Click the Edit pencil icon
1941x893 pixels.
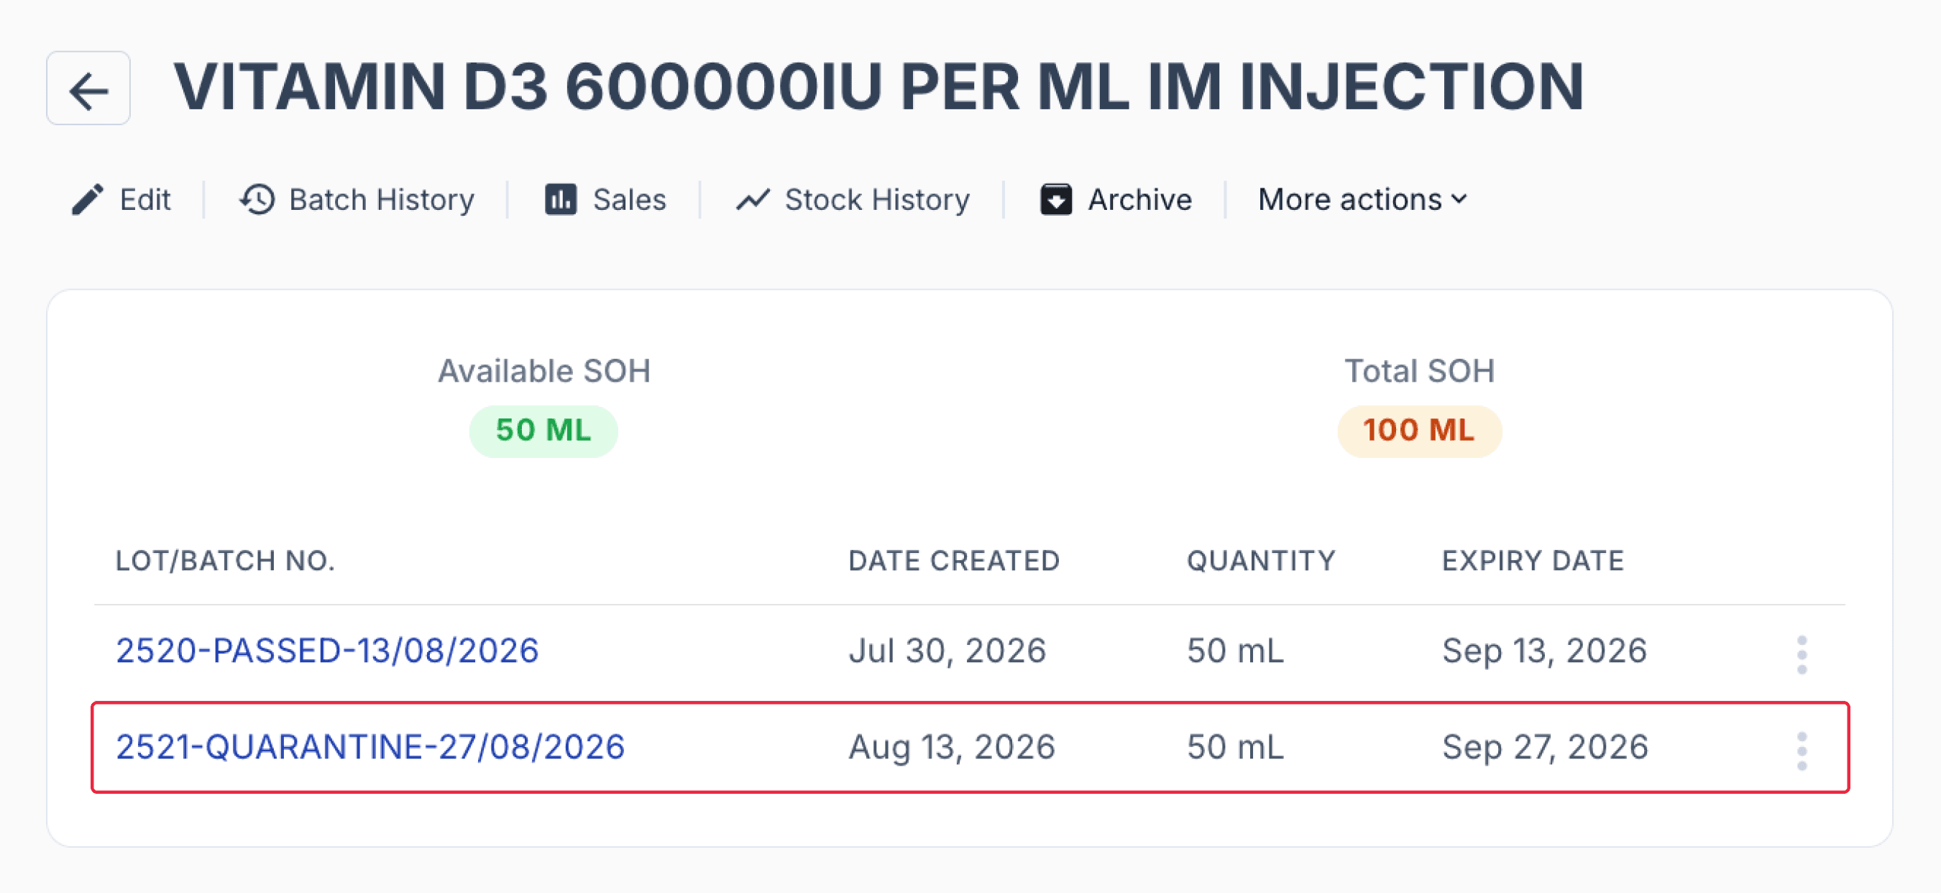pos(88,200)
